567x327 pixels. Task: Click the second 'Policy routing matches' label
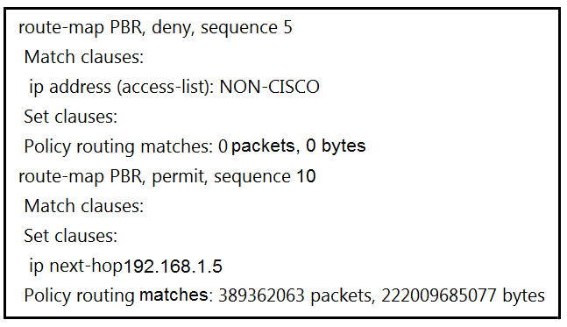click(x=116, y=295)
